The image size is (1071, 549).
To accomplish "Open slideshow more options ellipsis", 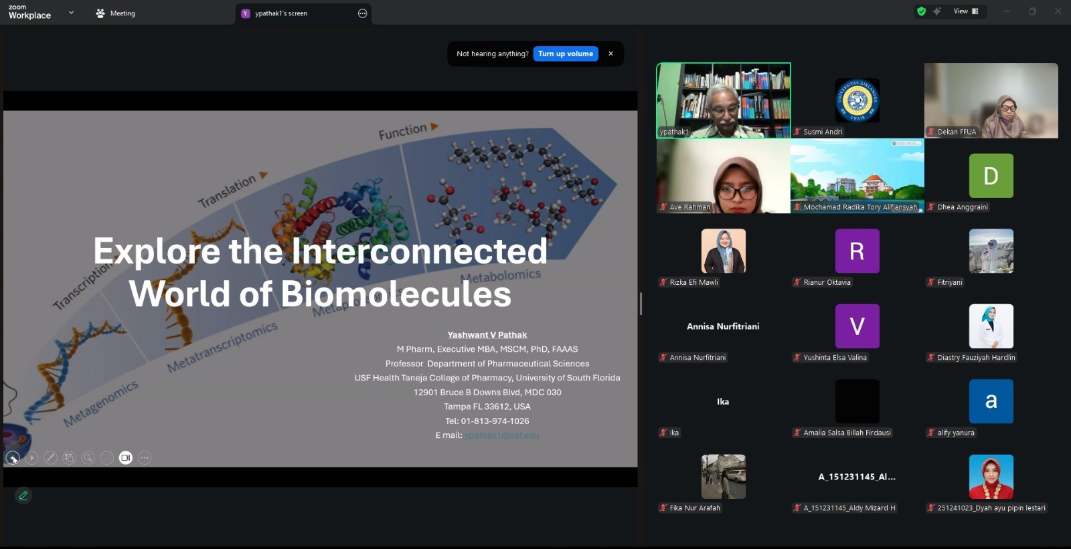I will 145,458.
